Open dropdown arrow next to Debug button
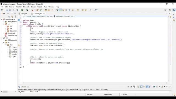 pos(20,10)
